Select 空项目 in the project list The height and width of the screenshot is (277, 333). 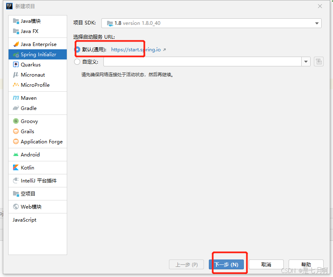click(x=37, y=193)
